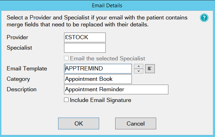
Task: Click the Category label text
Action: (x=18, y=79)
